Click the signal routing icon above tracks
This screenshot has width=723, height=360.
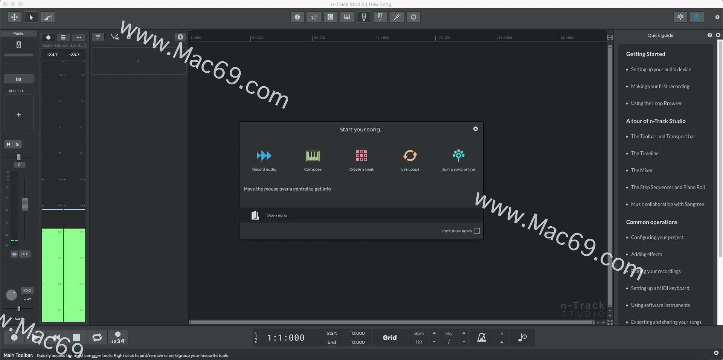pyautogui.click(x=114, y=37)
